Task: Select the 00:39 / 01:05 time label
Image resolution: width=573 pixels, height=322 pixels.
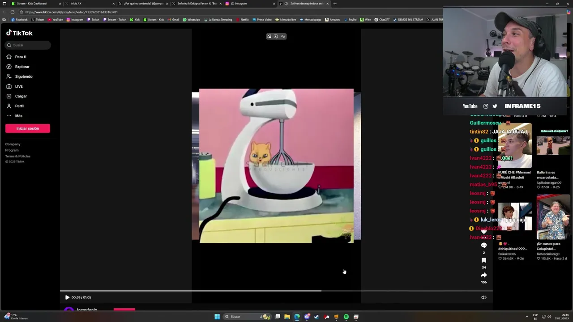Action: click(x=81, y=297)
